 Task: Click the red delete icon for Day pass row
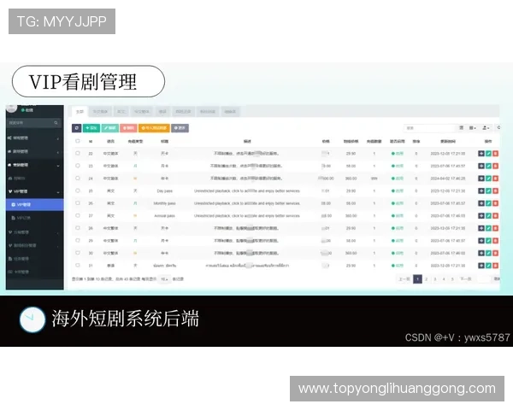click(x=496, y=191)
